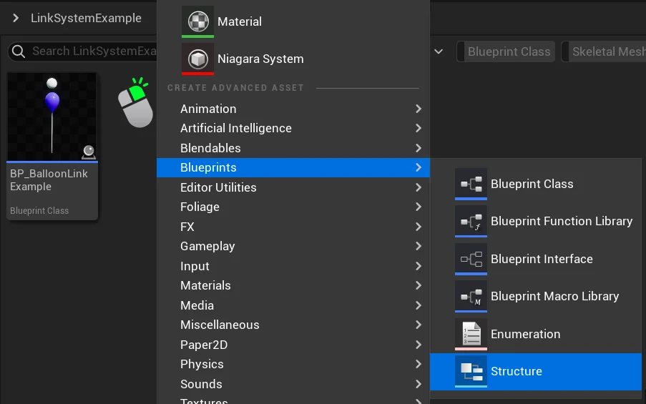Expand the path chevron before LinkSystemExample
This screenshot has height=404, width=646.
(16, 18)
